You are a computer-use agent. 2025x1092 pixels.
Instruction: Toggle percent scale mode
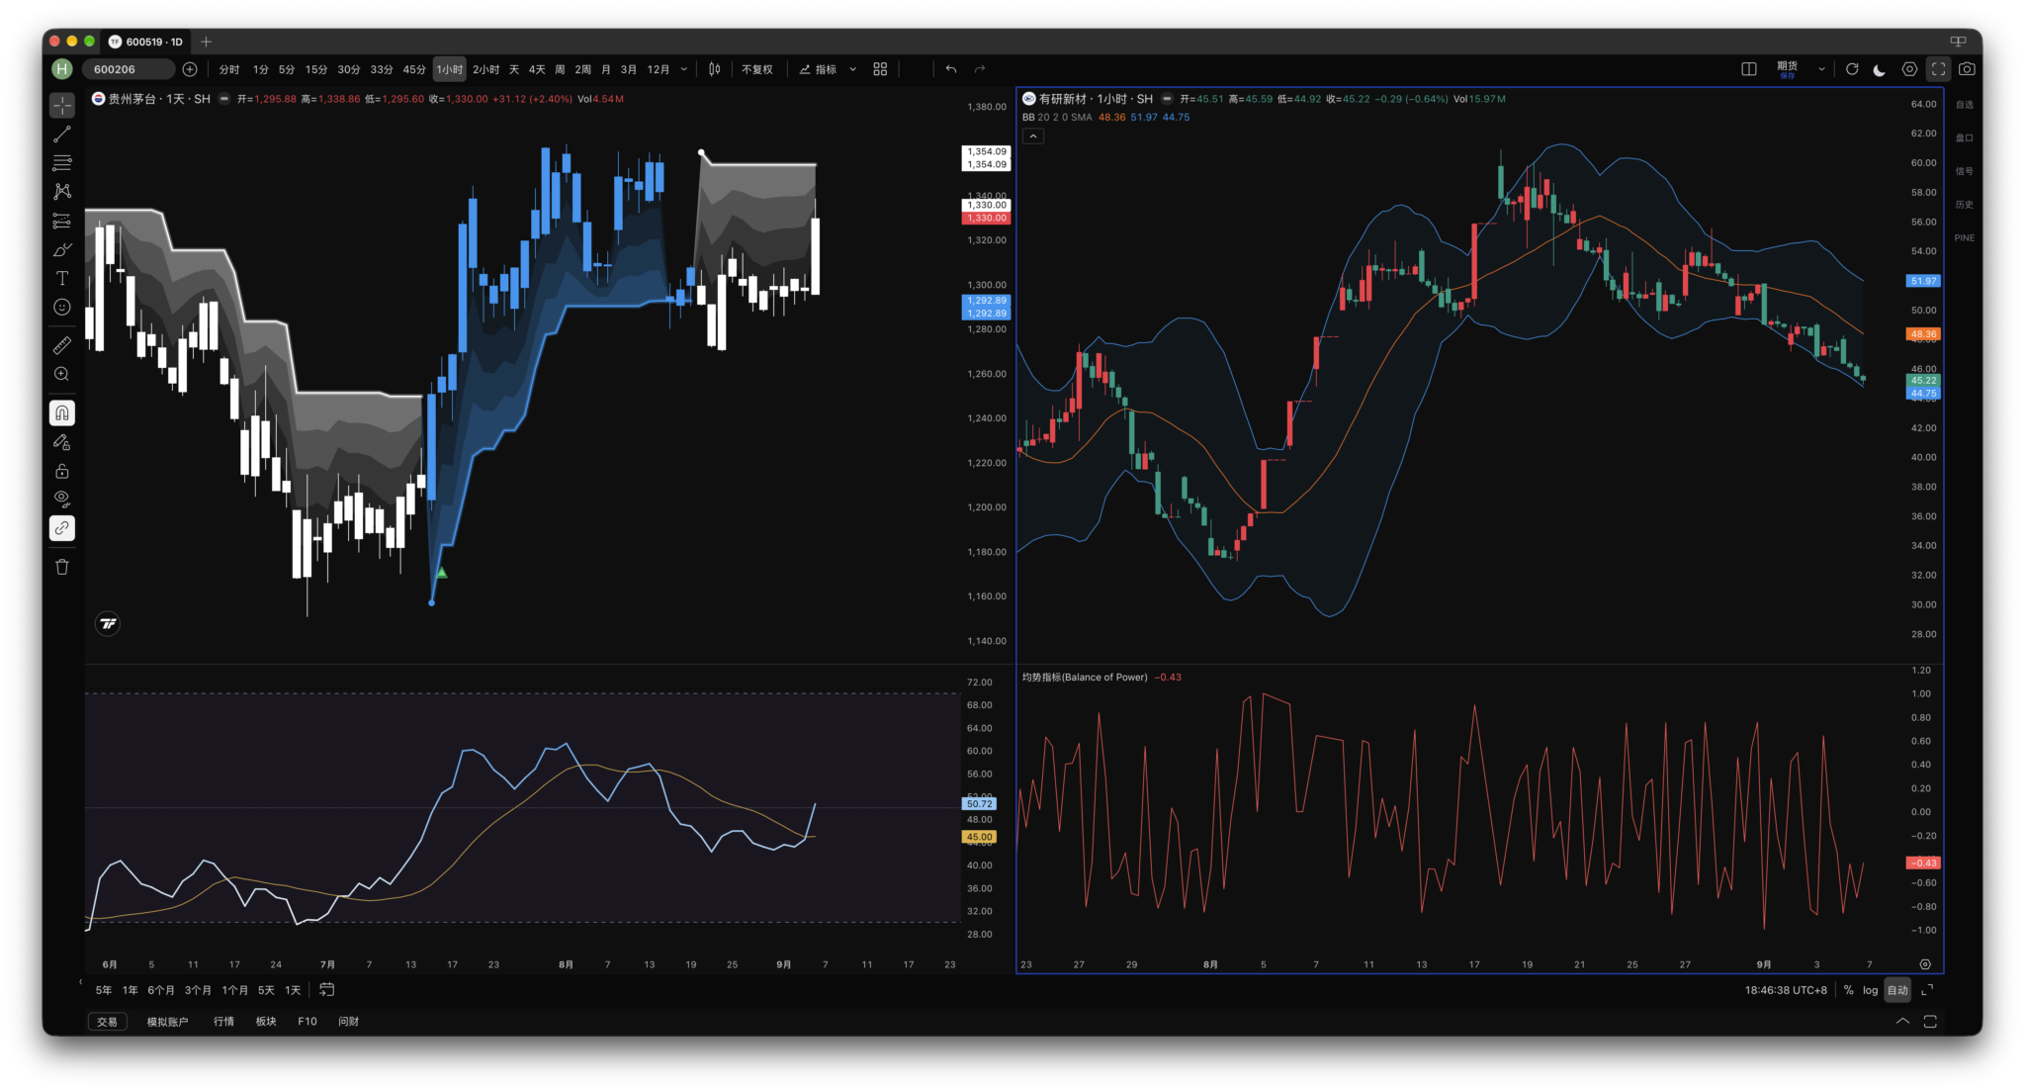[1848, 990]
